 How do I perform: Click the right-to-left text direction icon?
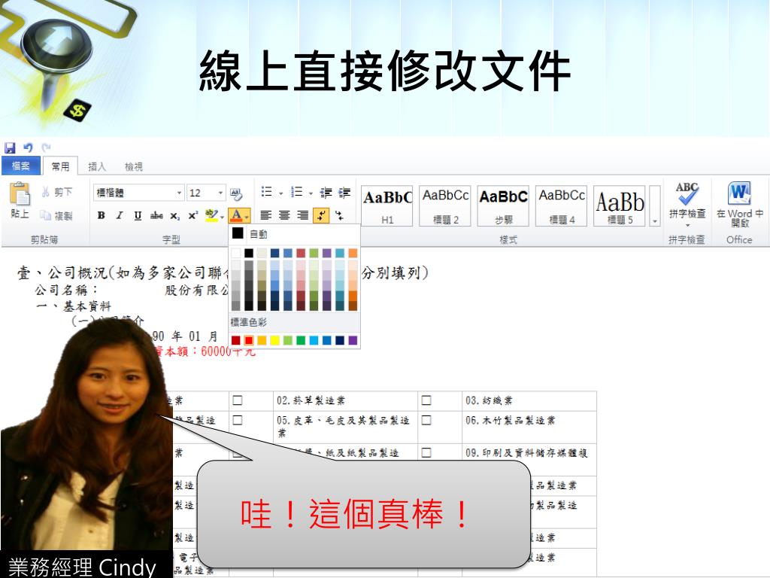coord(339,215)
